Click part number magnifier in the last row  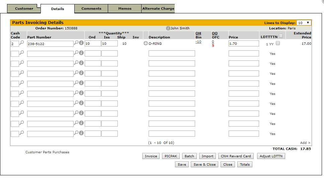click(76, 133)
